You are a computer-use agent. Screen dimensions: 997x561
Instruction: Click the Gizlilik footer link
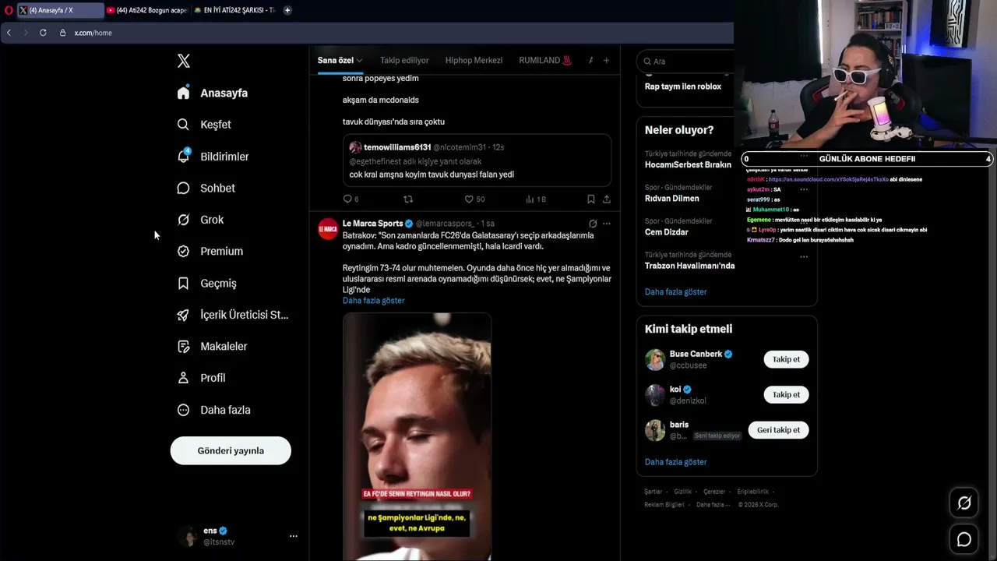click(682, 492)
